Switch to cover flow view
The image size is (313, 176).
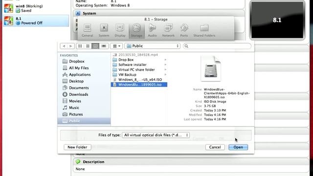point(104,46)
